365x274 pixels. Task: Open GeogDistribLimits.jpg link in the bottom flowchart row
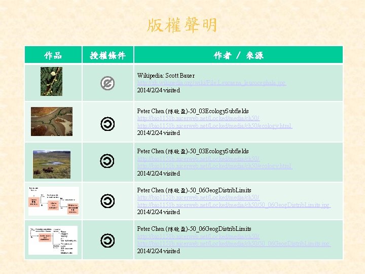[234, 244]
